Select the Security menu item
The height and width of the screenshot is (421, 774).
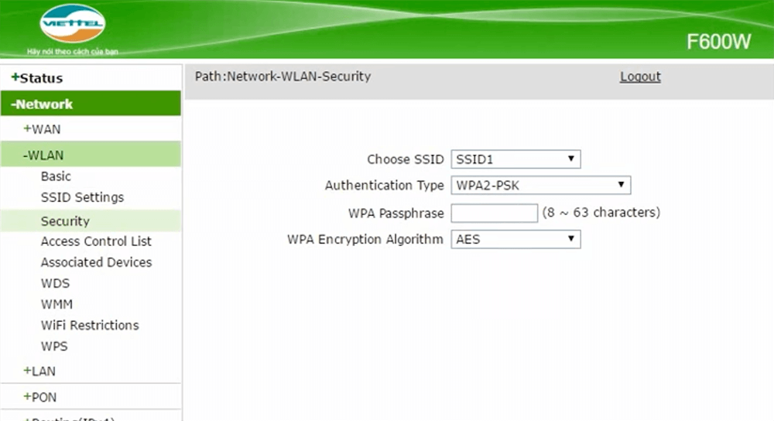[x=65, y=221]
